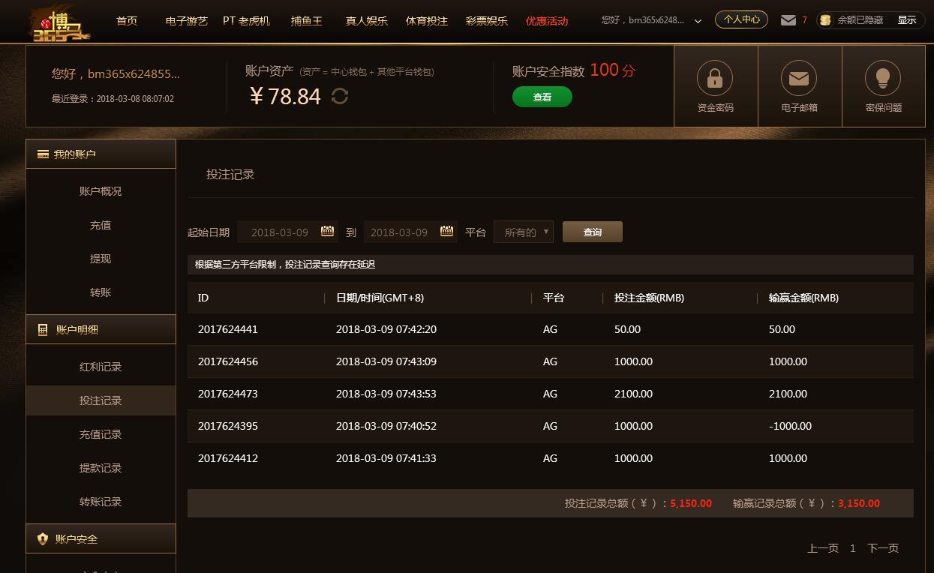
Task: Open the 优惠活动 menu item
Action: 547,21
